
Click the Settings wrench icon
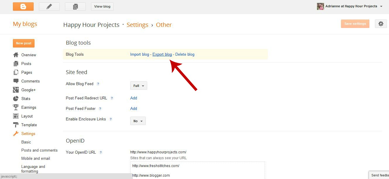point(16,134)
